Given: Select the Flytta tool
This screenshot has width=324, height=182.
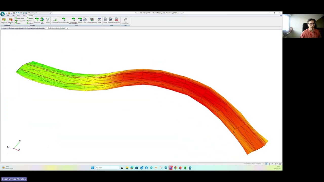Looking at the screenshot, I should (x=18, y=23).
